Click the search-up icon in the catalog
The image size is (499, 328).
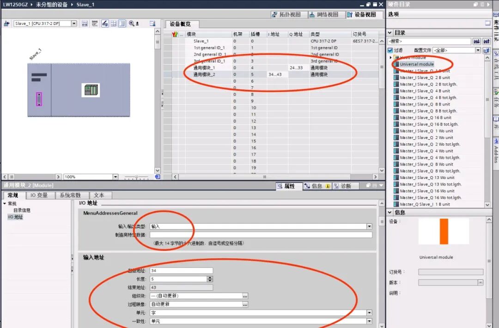pyautogui.click(x=487, y=42)
